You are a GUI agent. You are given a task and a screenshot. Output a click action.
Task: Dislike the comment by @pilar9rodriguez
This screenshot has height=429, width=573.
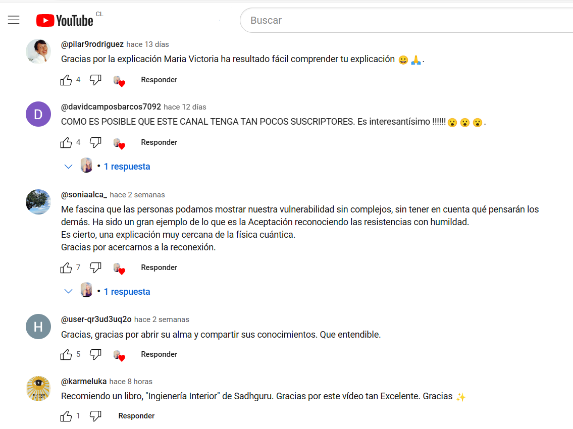click(95, 80)
